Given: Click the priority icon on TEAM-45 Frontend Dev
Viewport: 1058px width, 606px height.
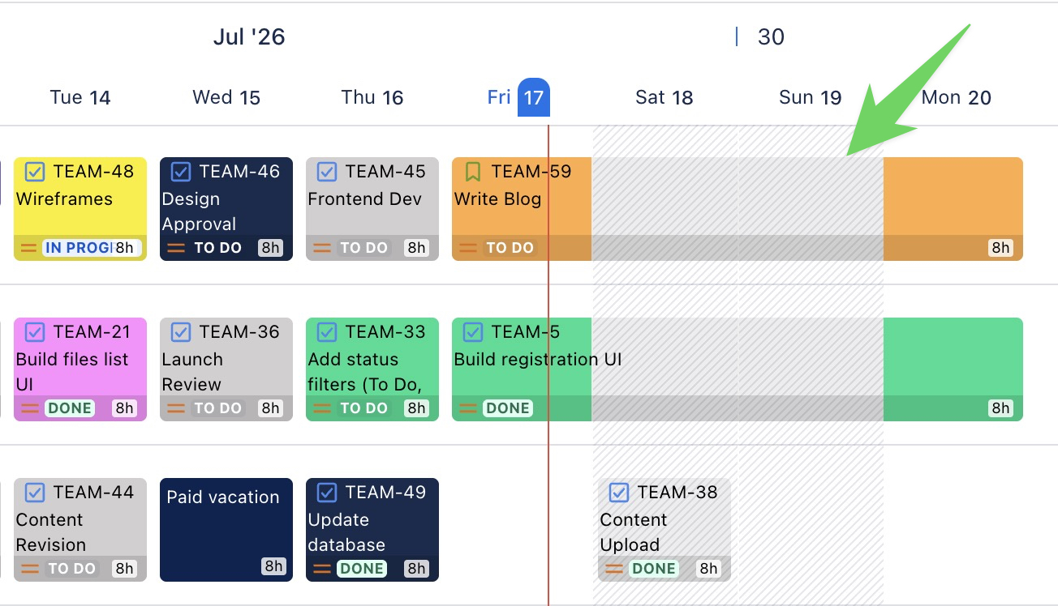Looking at the screenshot, I should (x=322, y=248).
